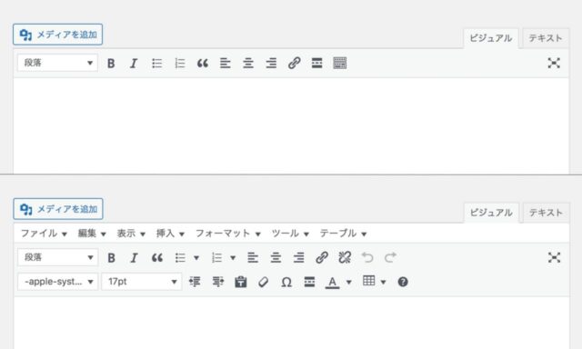Viewport: 582px width, 349px height.
Task: Click Bold in the upper editor toolbar
Action: (111, 64)
